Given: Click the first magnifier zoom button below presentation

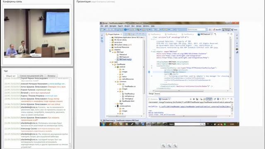Looking at the screenshot, I should click(164, 146).
